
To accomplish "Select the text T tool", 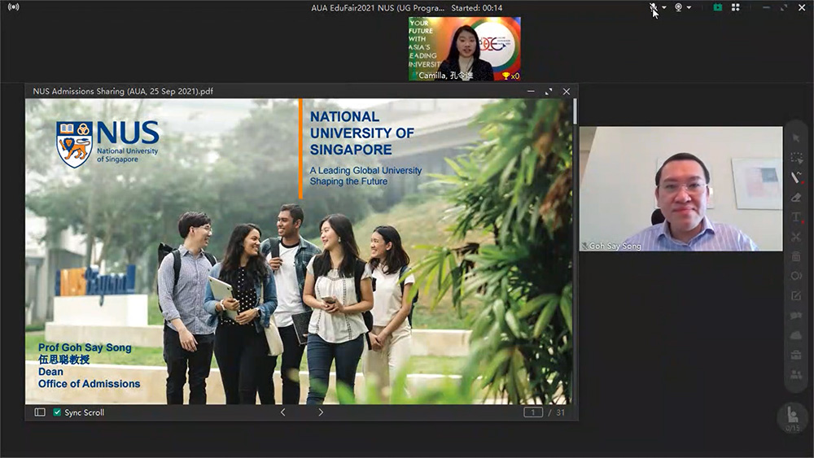I will [796, 217].
